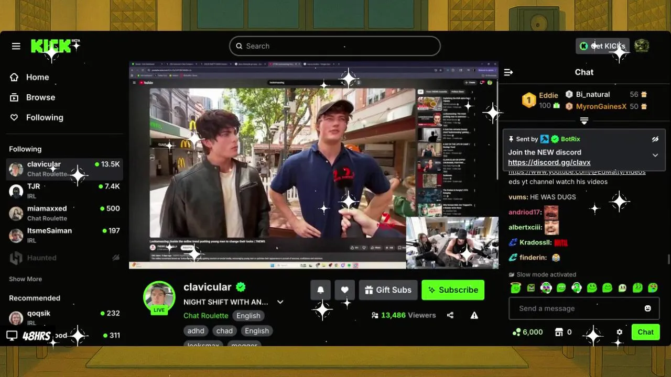Click the gold rank 1 badge for Eddie
671x377 pixels.
(x=529, y=100)
